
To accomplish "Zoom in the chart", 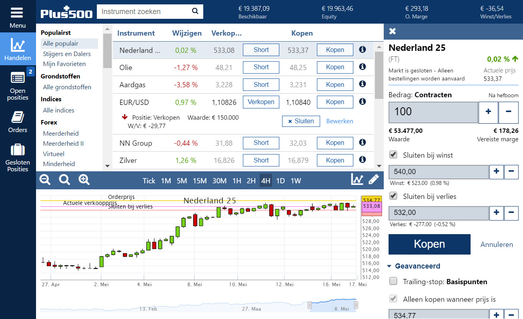I will tap(84, 180).
